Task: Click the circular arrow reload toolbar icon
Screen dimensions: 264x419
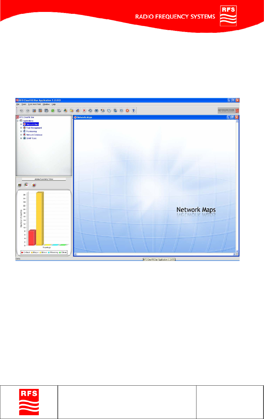Action: (x=90, y=111)
